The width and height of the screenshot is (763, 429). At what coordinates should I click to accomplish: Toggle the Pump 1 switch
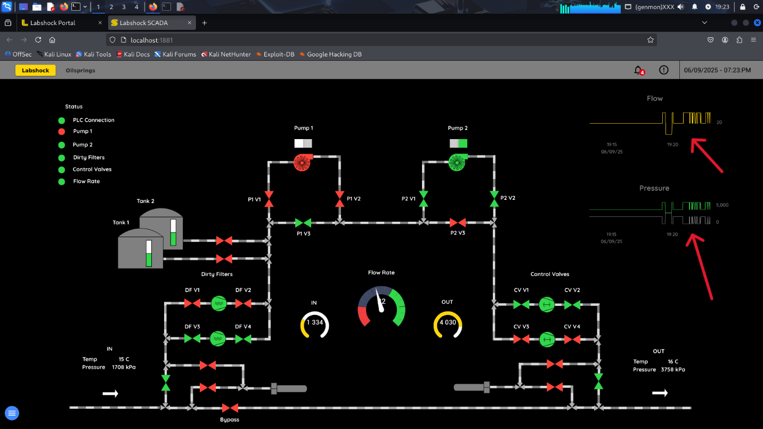pyautogui.click(x=303, y=143)
